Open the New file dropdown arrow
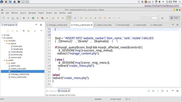This screenshot has height=102, width=182. point(8,18)
